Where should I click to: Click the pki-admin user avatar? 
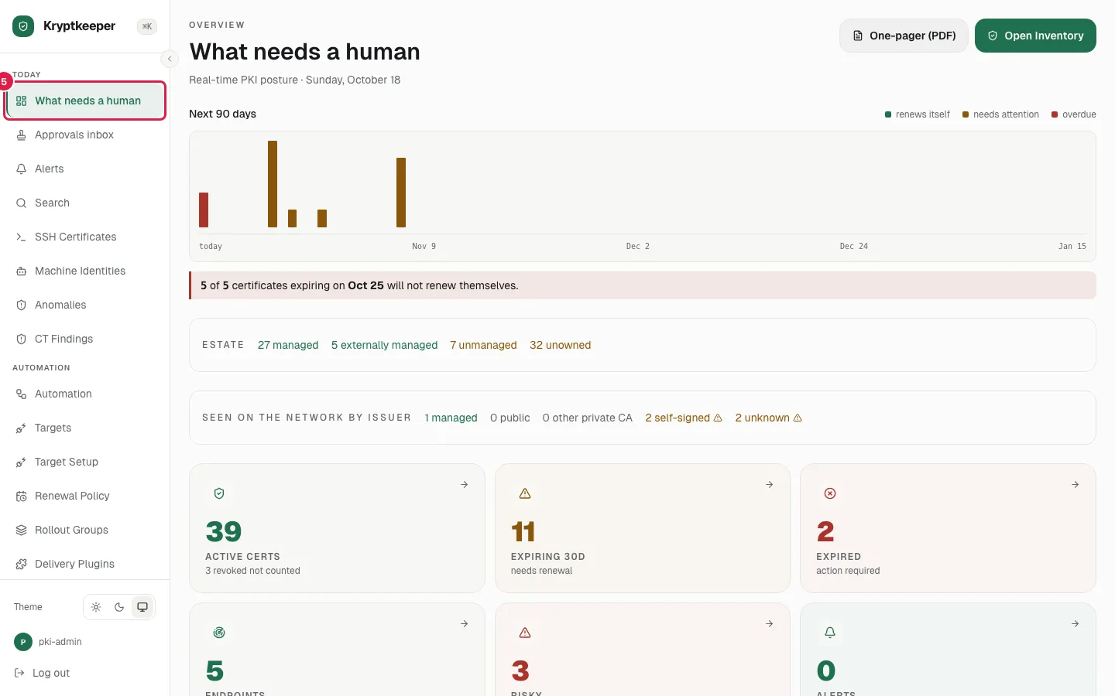(23, 642)
